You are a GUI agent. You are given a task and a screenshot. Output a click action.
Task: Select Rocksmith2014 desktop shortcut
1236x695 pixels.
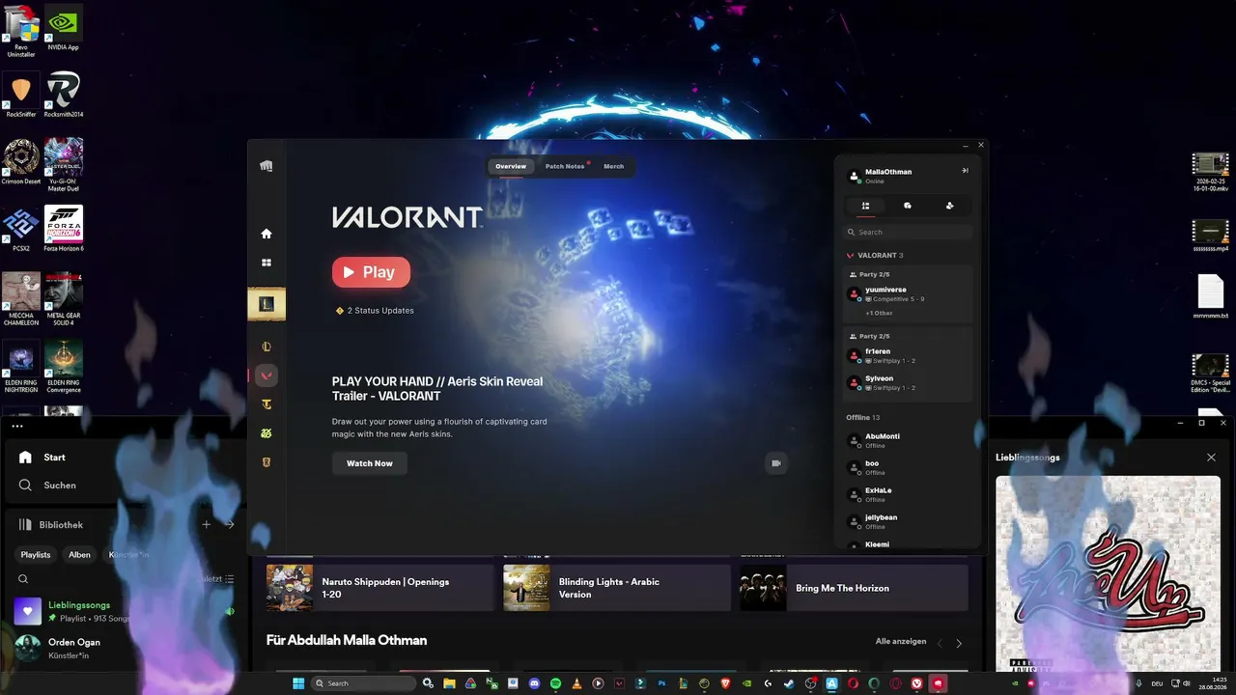point(64,95)
